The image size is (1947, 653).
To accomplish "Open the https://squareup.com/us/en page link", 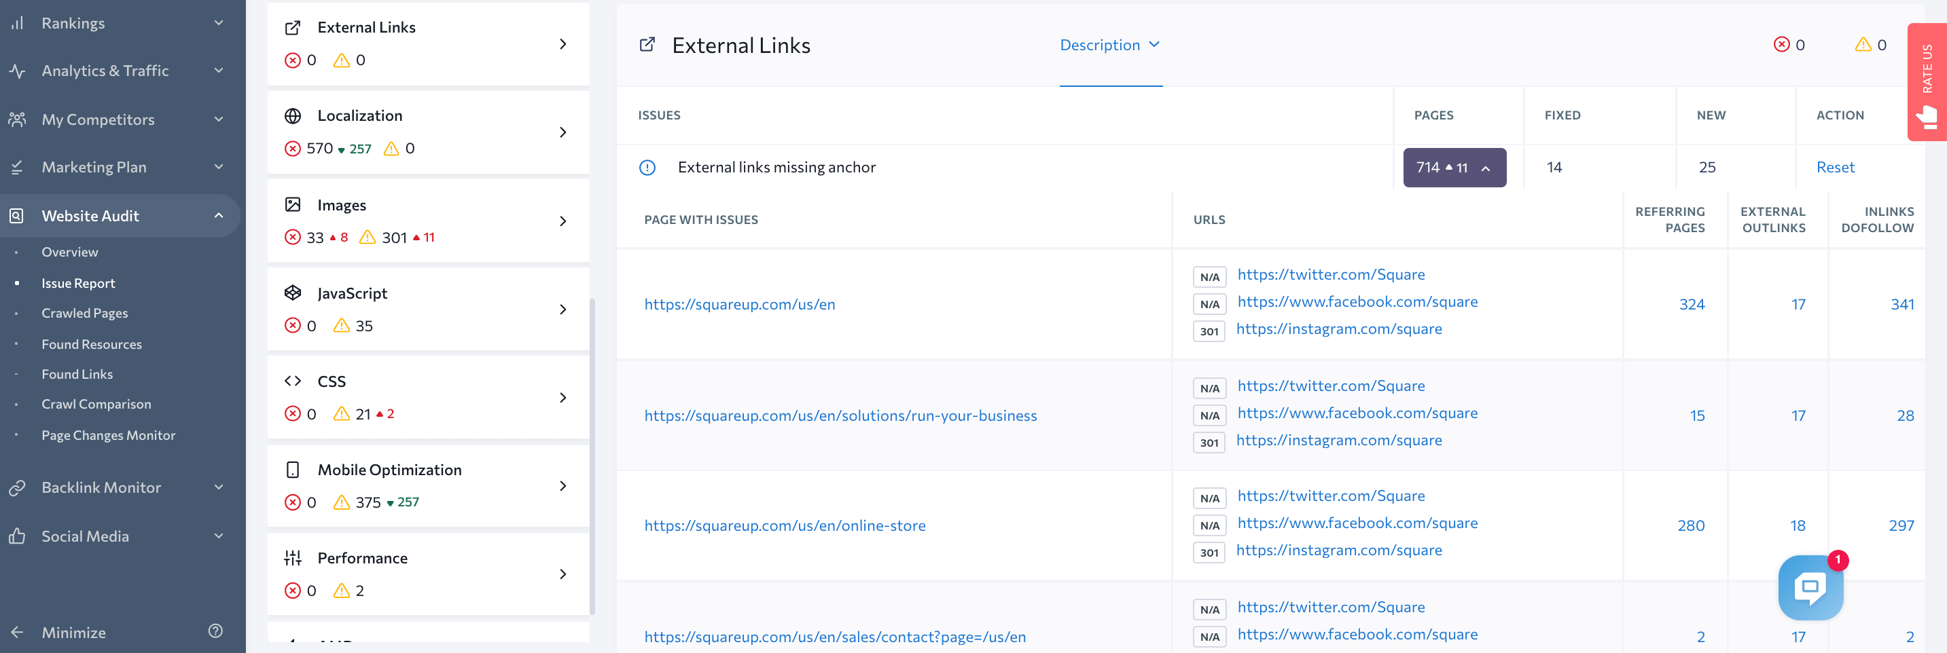I will 739,304.
